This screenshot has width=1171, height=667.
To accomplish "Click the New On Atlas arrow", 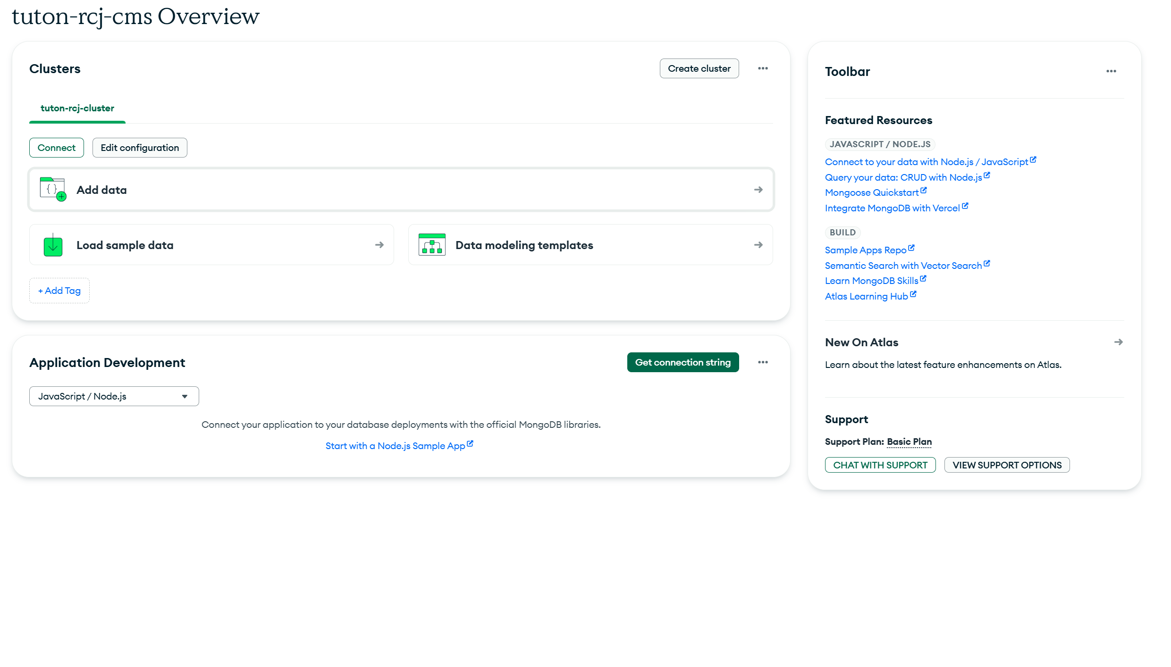I will point(1118,342).
